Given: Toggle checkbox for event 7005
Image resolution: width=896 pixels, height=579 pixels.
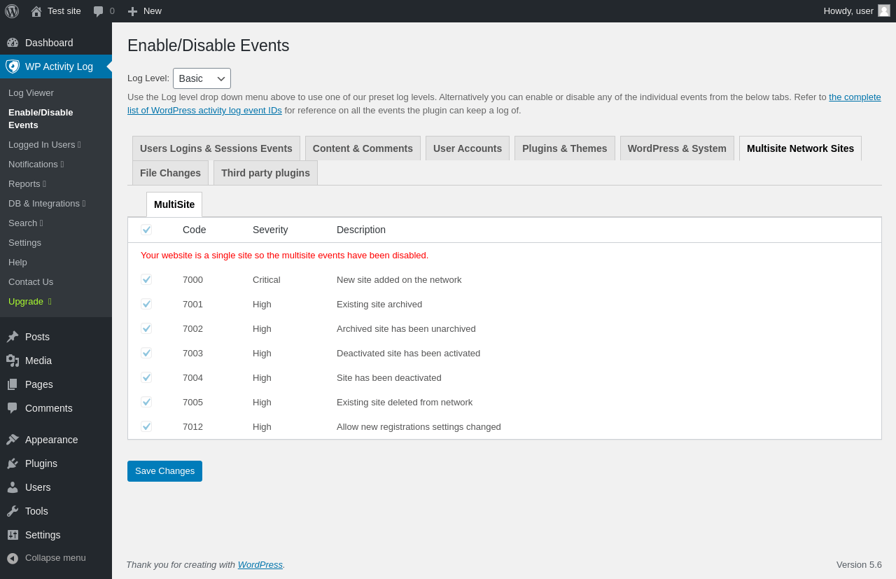Looking at the screenshot, I should pyautogui.click(x=146, y=402).
